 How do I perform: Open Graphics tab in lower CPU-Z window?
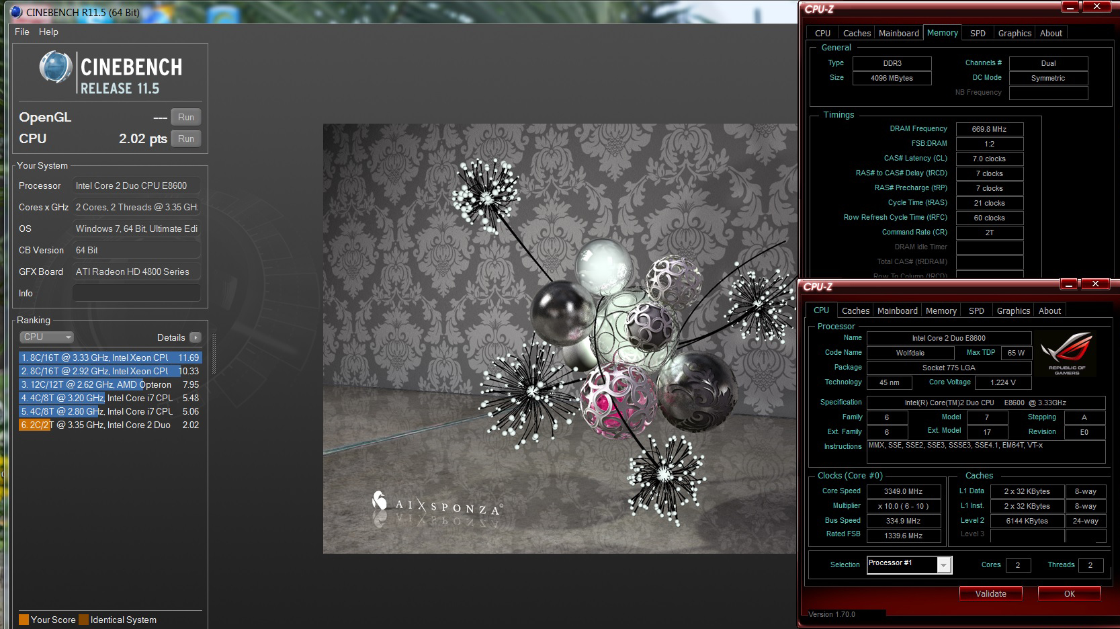[x=1013, y=310]
